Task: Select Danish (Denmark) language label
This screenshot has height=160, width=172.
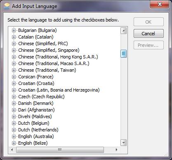Action: pyautogui.click(x=36, y=103)
